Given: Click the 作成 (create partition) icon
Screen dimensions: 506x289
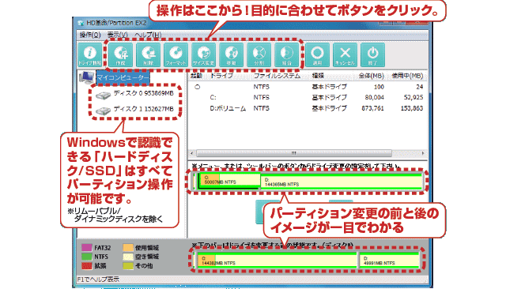Looking at the screenshot, I should tap(121, 54).
